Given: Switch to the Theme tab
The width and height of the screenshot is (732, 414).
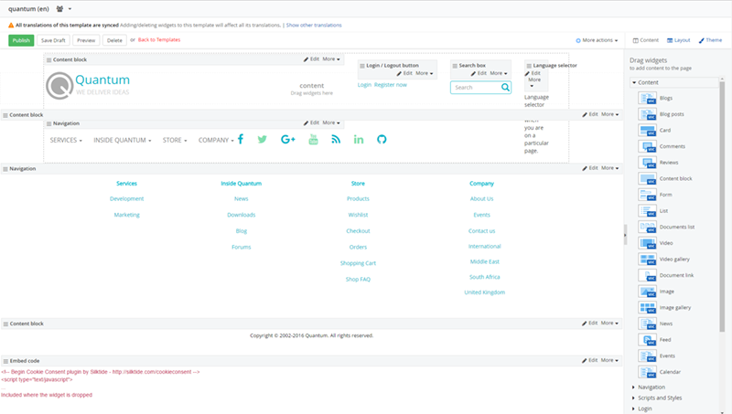Looking at the screenshot, I should [711, 40].
